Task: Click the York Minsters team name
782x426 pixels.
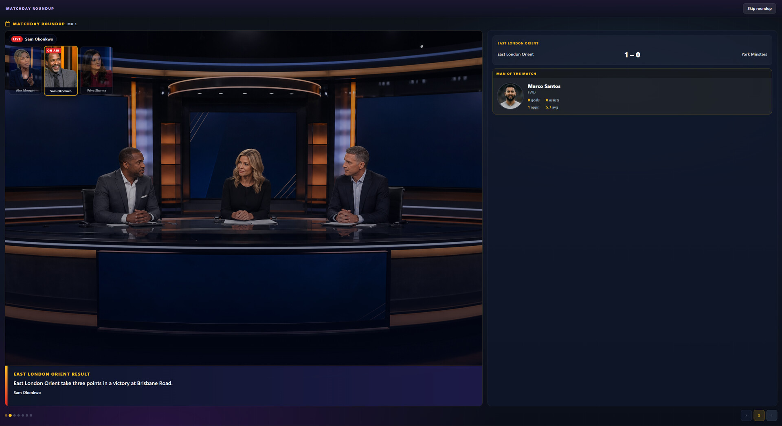Action: 754,54
